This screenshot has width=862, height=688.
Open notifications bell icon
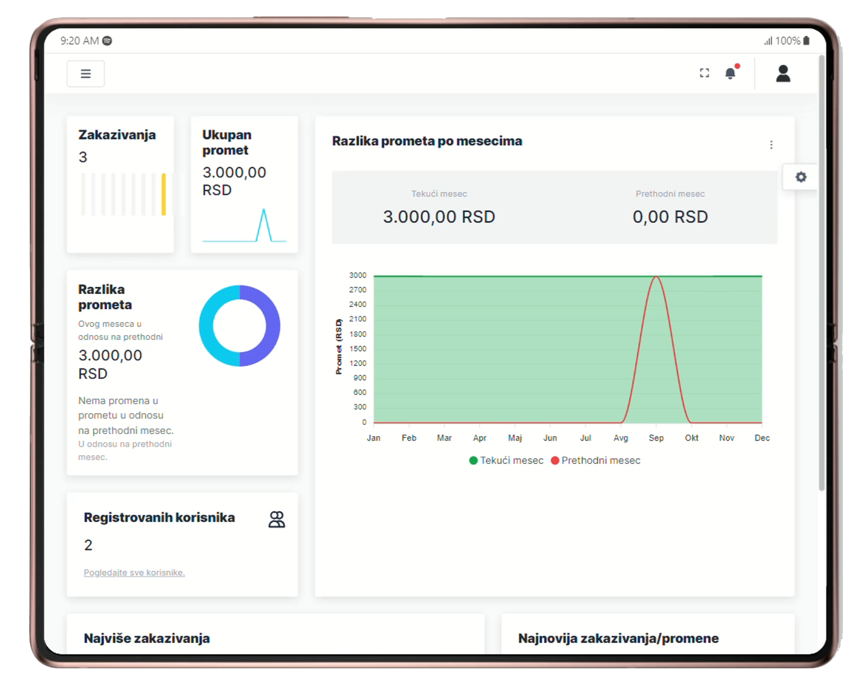[x=731, y=73]
